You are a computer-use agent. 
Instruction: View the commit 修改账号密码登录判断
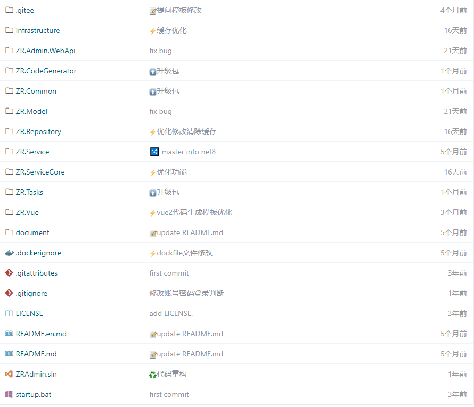coord(186,294)
